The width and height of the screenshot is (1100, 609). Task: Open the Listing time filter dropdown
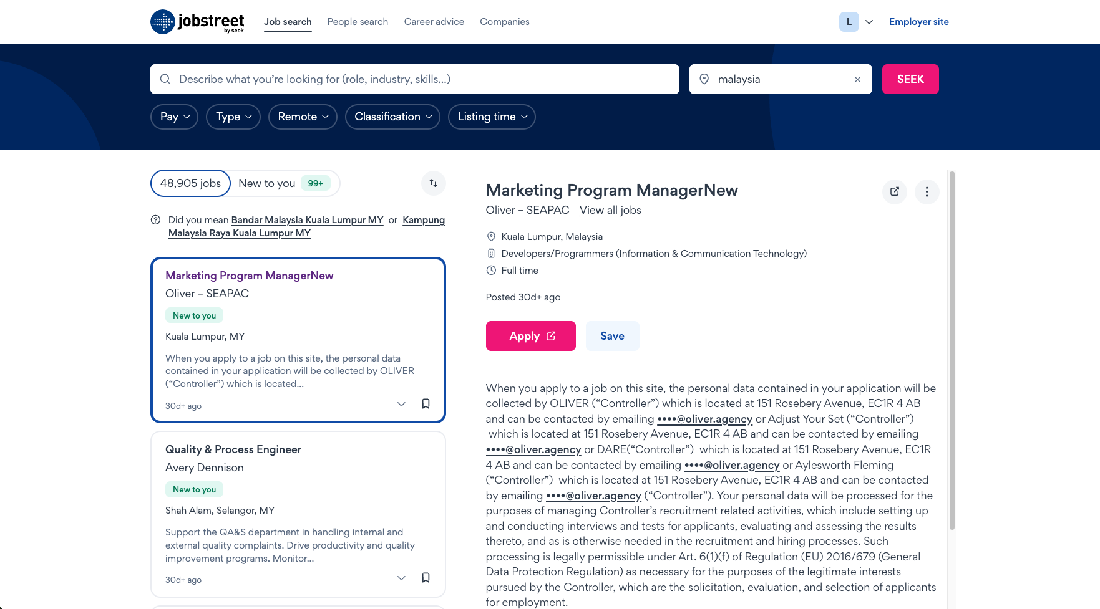(x=492, y=117)
